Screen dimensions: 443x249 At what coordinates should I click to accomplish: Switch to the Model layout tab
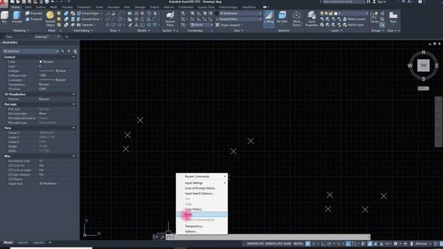point(8,243)
